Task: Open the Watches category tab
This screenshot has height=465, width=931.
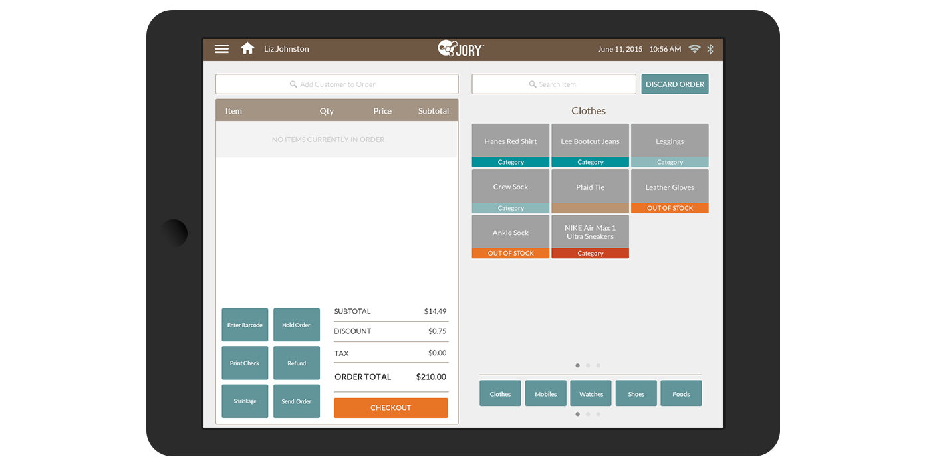Action: pyautogui.click(x=591, y=393)
